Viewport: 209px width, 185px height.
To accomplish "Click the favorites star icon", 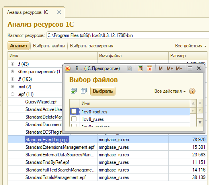I will point(129,68).
